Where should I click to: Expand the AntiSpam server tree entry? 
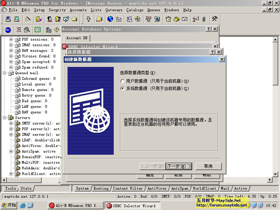pos(11,151)
